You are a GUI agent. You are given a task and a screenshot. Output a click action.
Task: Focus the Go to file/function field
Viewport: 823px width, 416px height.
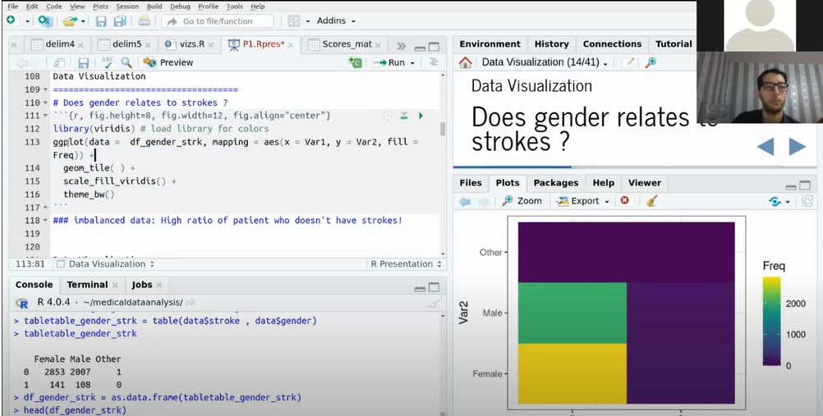(218, 21)
